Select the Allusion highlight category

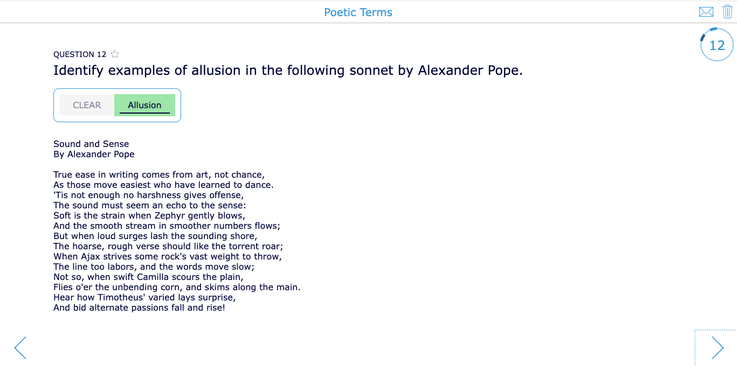pos(144,105)
